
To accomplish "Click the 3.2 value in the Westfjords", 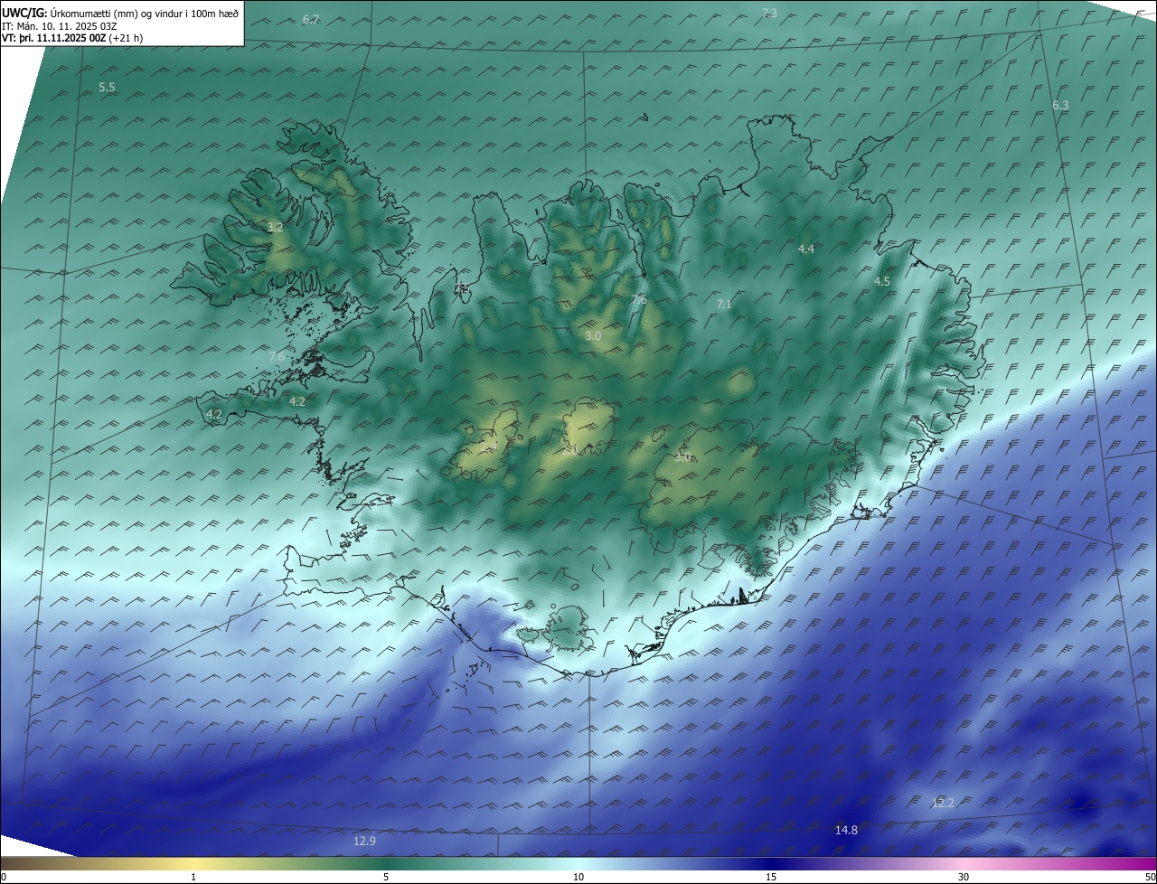I will tap(275, 228).
